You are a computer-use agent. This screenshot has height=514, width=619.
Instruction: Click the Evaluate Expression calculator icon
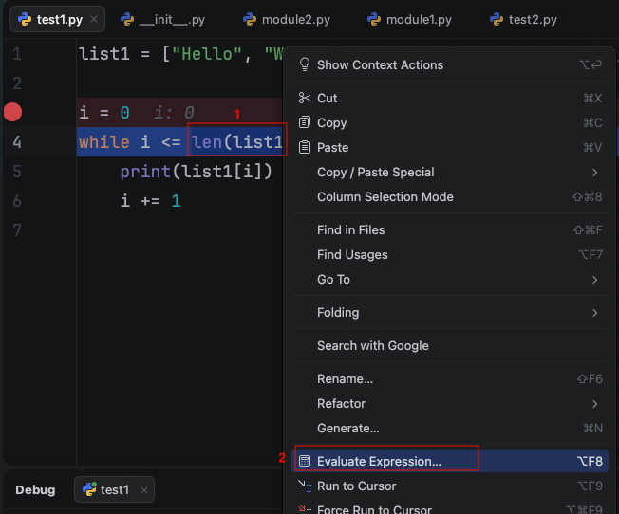click(305, 461)
